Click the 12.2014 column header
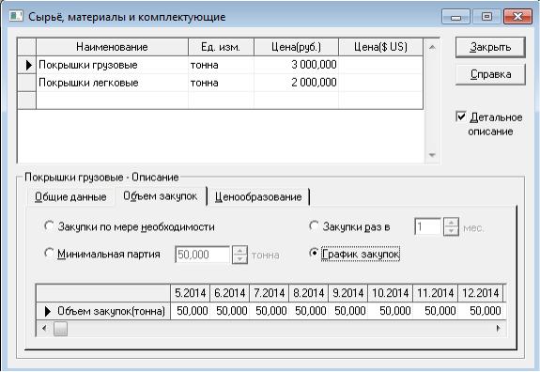The image size is (540, 372). [x=481, y=293]
